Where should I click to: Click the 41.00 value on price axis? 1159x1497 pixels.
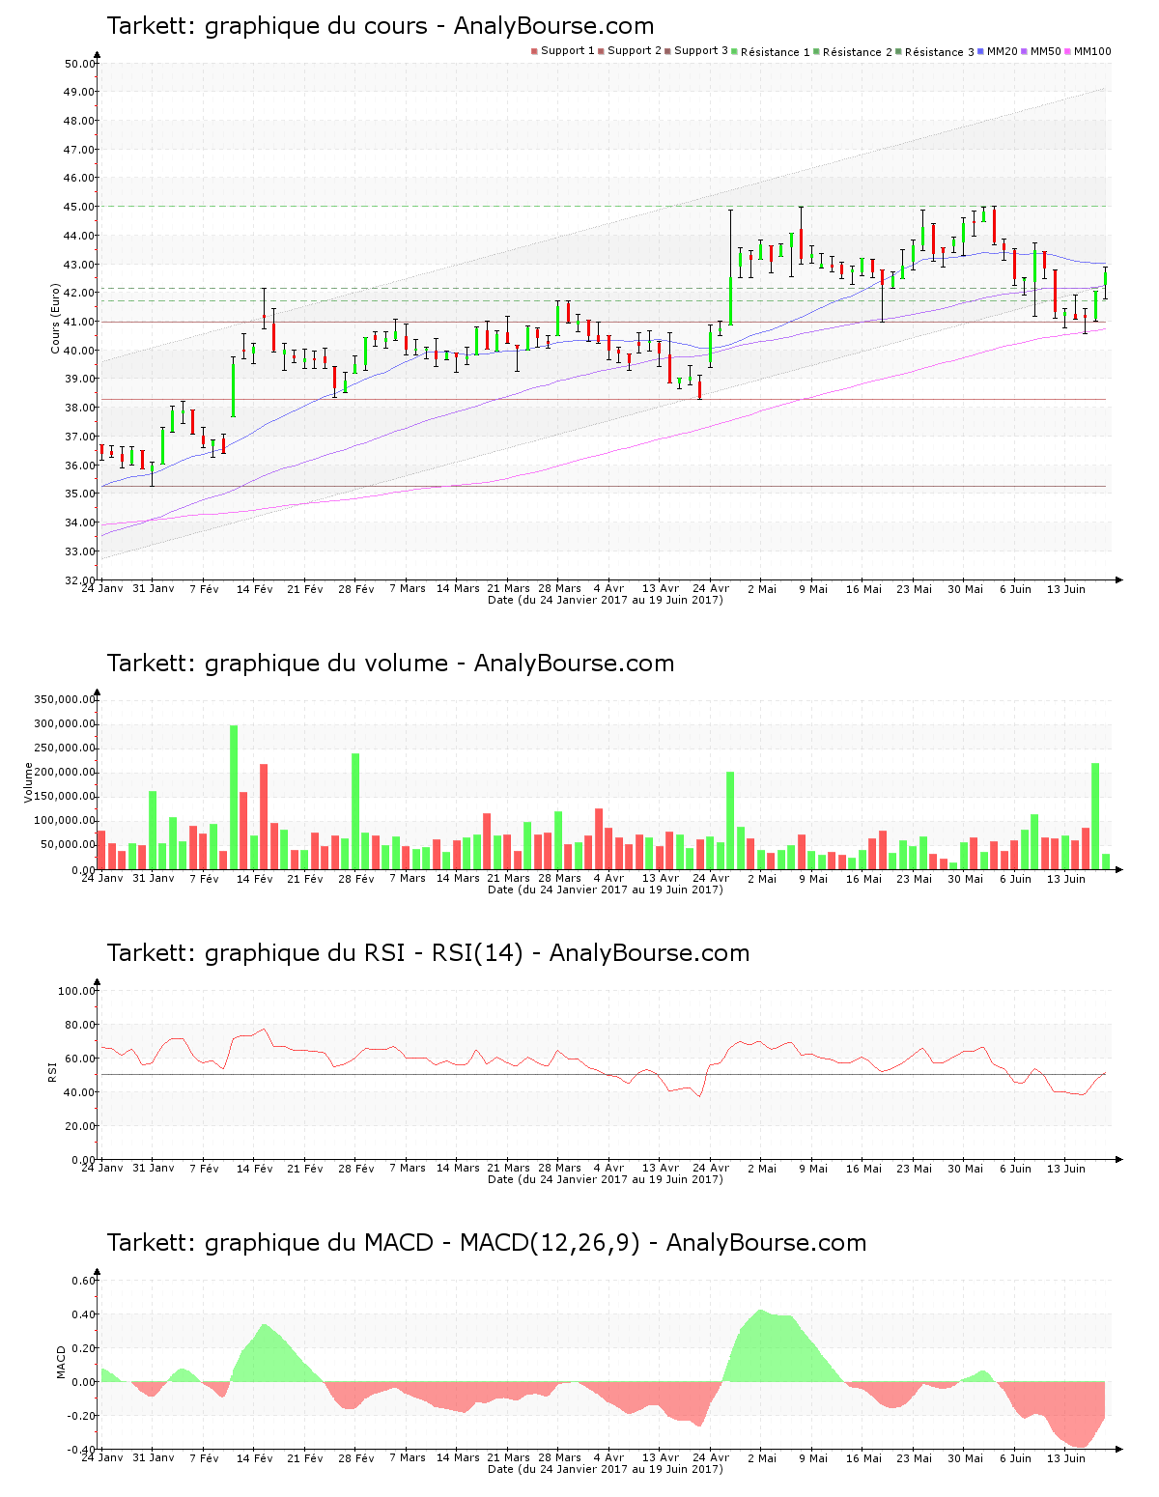pos(79,322)
